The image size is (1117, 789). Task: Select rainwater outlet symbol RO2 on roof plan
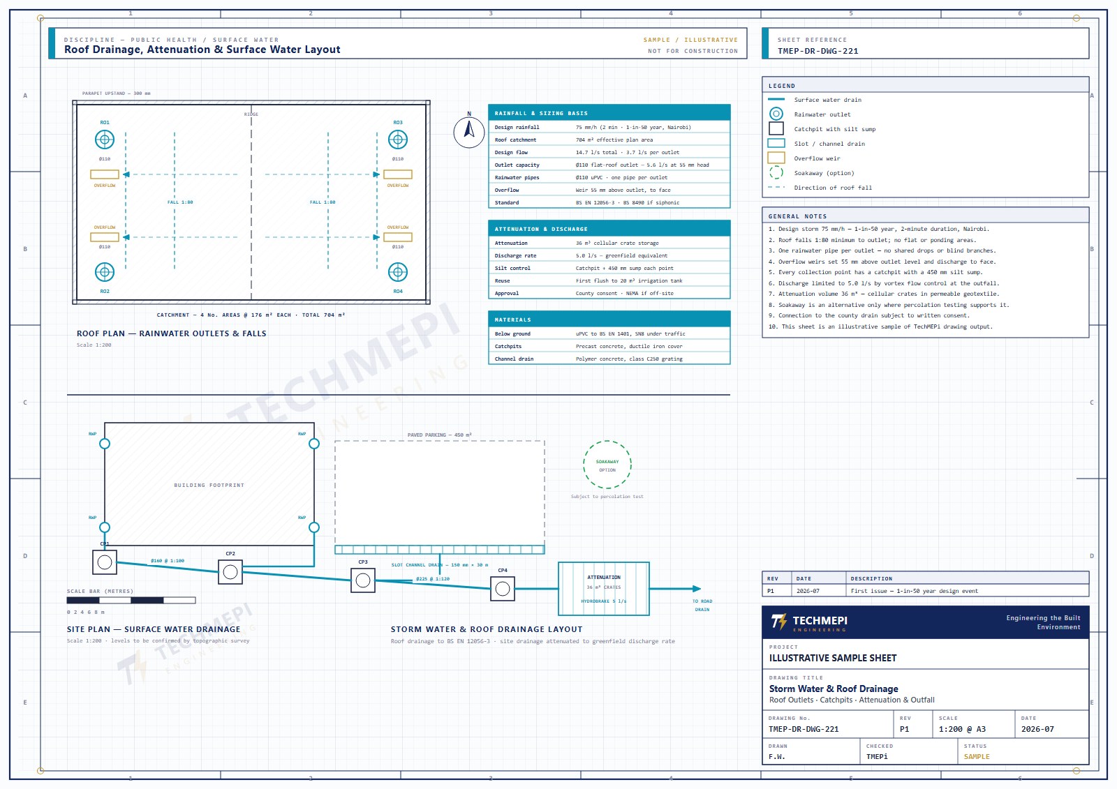(x=105, y=272)
